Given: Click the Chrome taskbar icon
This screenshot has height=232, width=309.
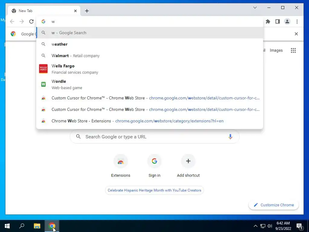Looking at the screenshot, I should (x=52, y=226).
